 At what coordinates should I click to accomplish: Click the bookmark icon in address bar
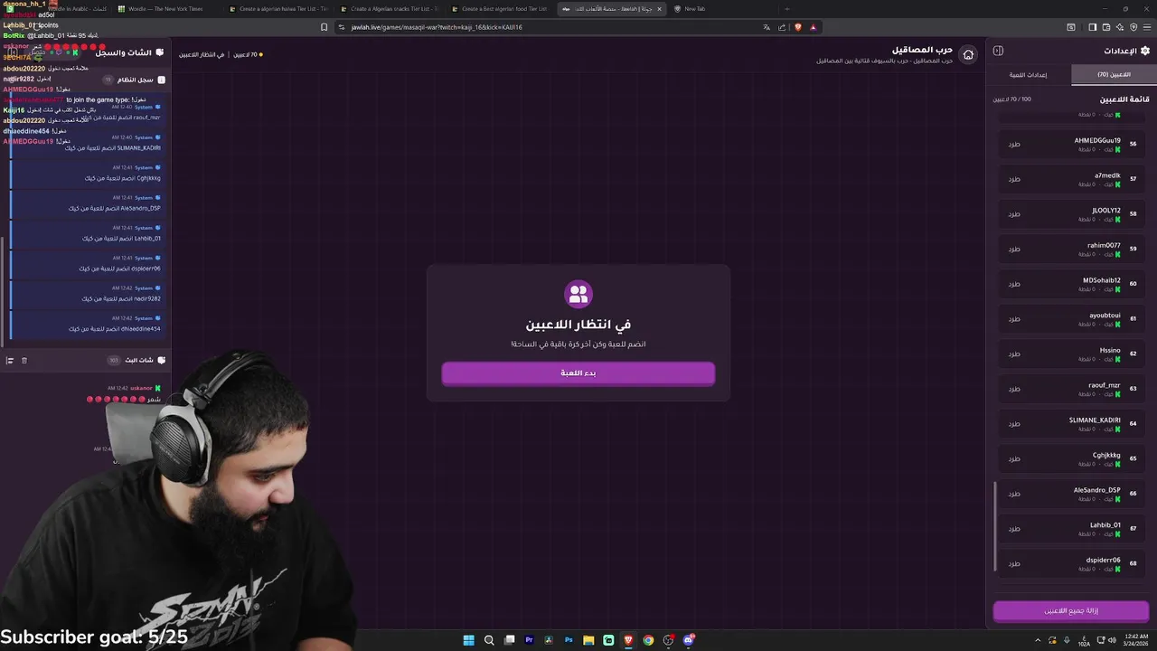pyautogui.click(x=325, y=27)
